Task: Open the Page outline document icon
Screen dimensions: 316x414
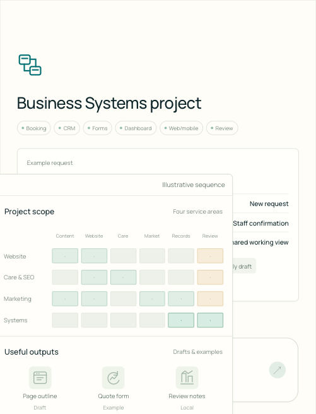Action: pyautogui.click(x=40, y=377)
